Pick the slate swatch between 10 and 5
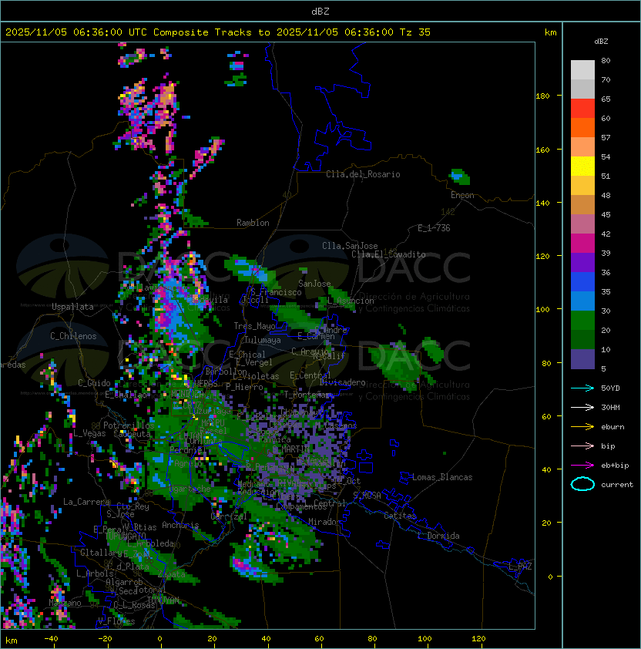This screenshot has width=641, height=649. pyautogui.click(x=582, y=359)
